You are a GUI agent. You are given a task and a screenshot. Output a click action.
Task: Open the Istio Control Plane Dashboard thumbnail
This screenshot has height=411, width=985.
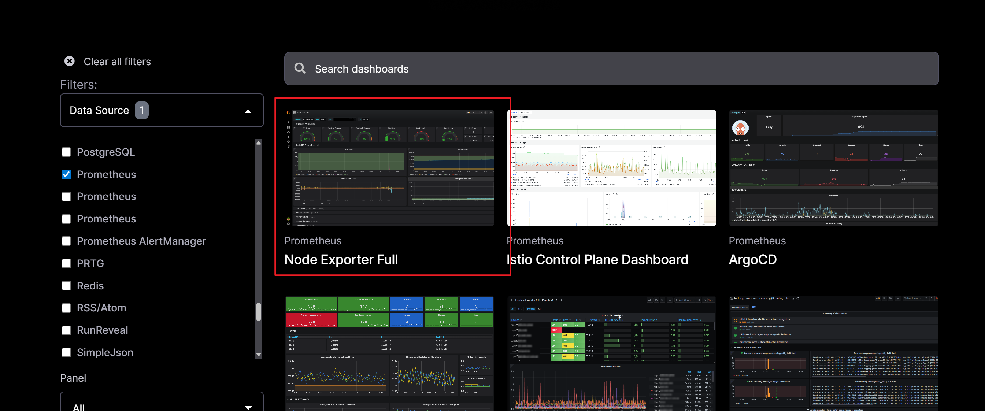tap(611, 168)
